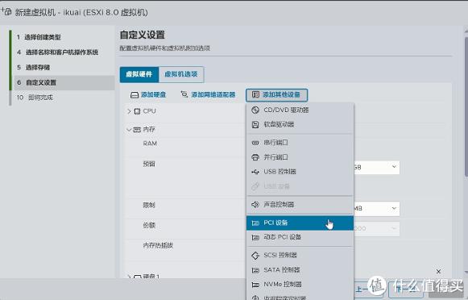This screenshot has height=300, width=468.
Task: Click the 添加其他设备 button
Action: [x=276, y=94]
